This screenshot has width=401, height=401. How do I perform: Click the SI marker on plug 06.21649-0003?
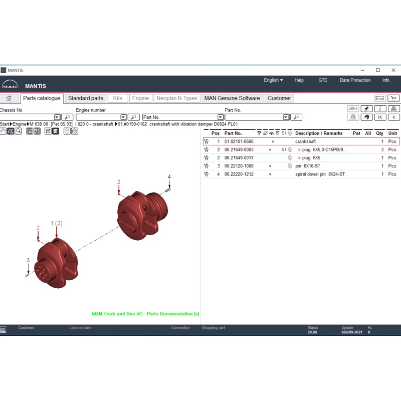pos(284,149)
